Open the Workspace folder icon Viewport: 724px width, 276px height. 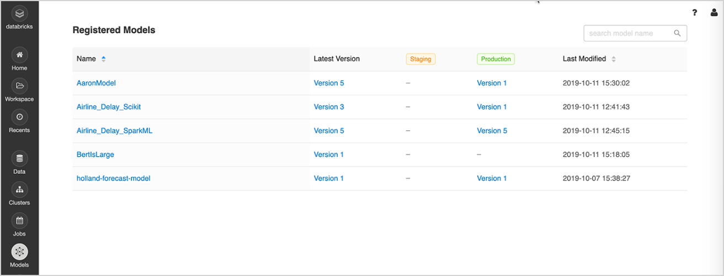pos(19,86)
